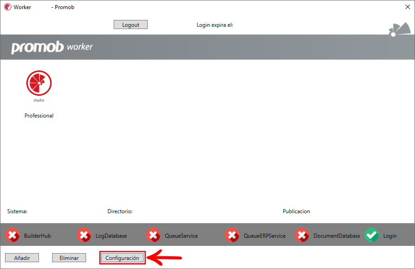
Task: Click the 'QueueService' status text
Action: pyautogui.click(x=181, y=235)
